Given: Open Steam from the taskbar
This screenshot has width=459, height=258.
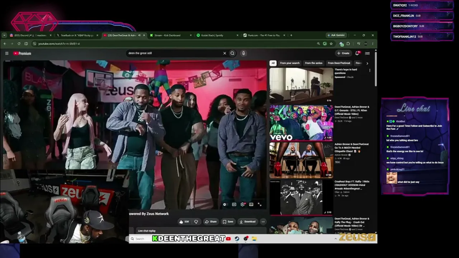Looking at the screenshot, I should pyautogui.click(x=237, y=239).
